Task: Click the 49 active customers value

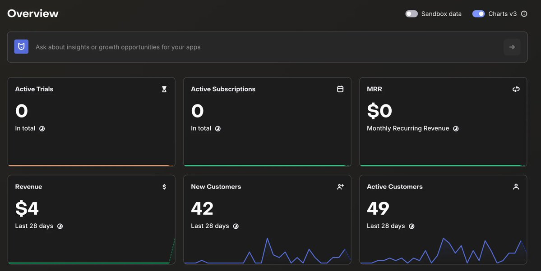Action: pyautogui.click(x=378, y=208)
